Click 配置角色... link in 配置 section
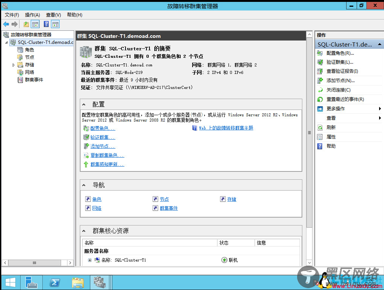Screen dimensions: 384x290 (x=103, y=128)
